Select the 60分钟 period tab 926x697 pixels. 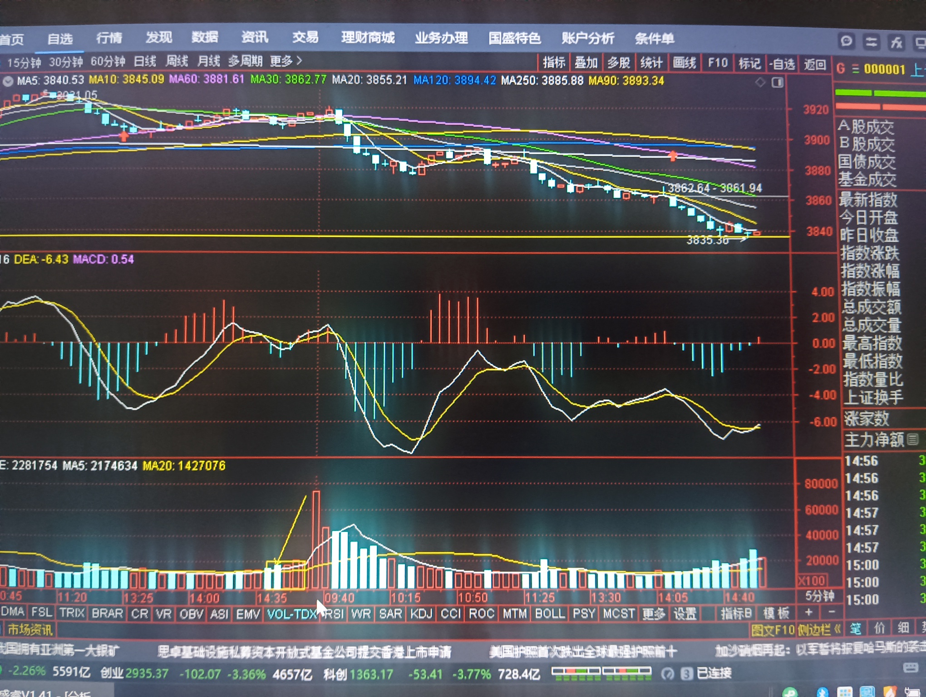[x=108, y=62]
